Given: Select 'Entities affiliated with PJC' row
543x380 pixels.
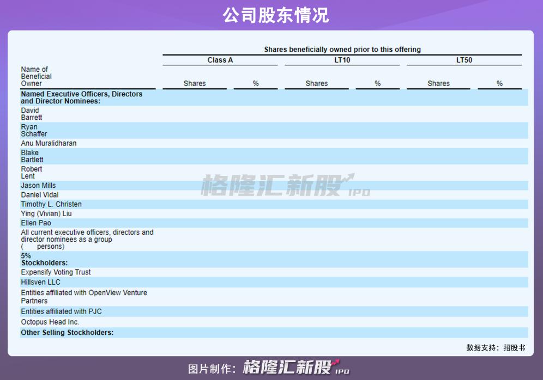Looking at the screenshot, I should (274, 311).
